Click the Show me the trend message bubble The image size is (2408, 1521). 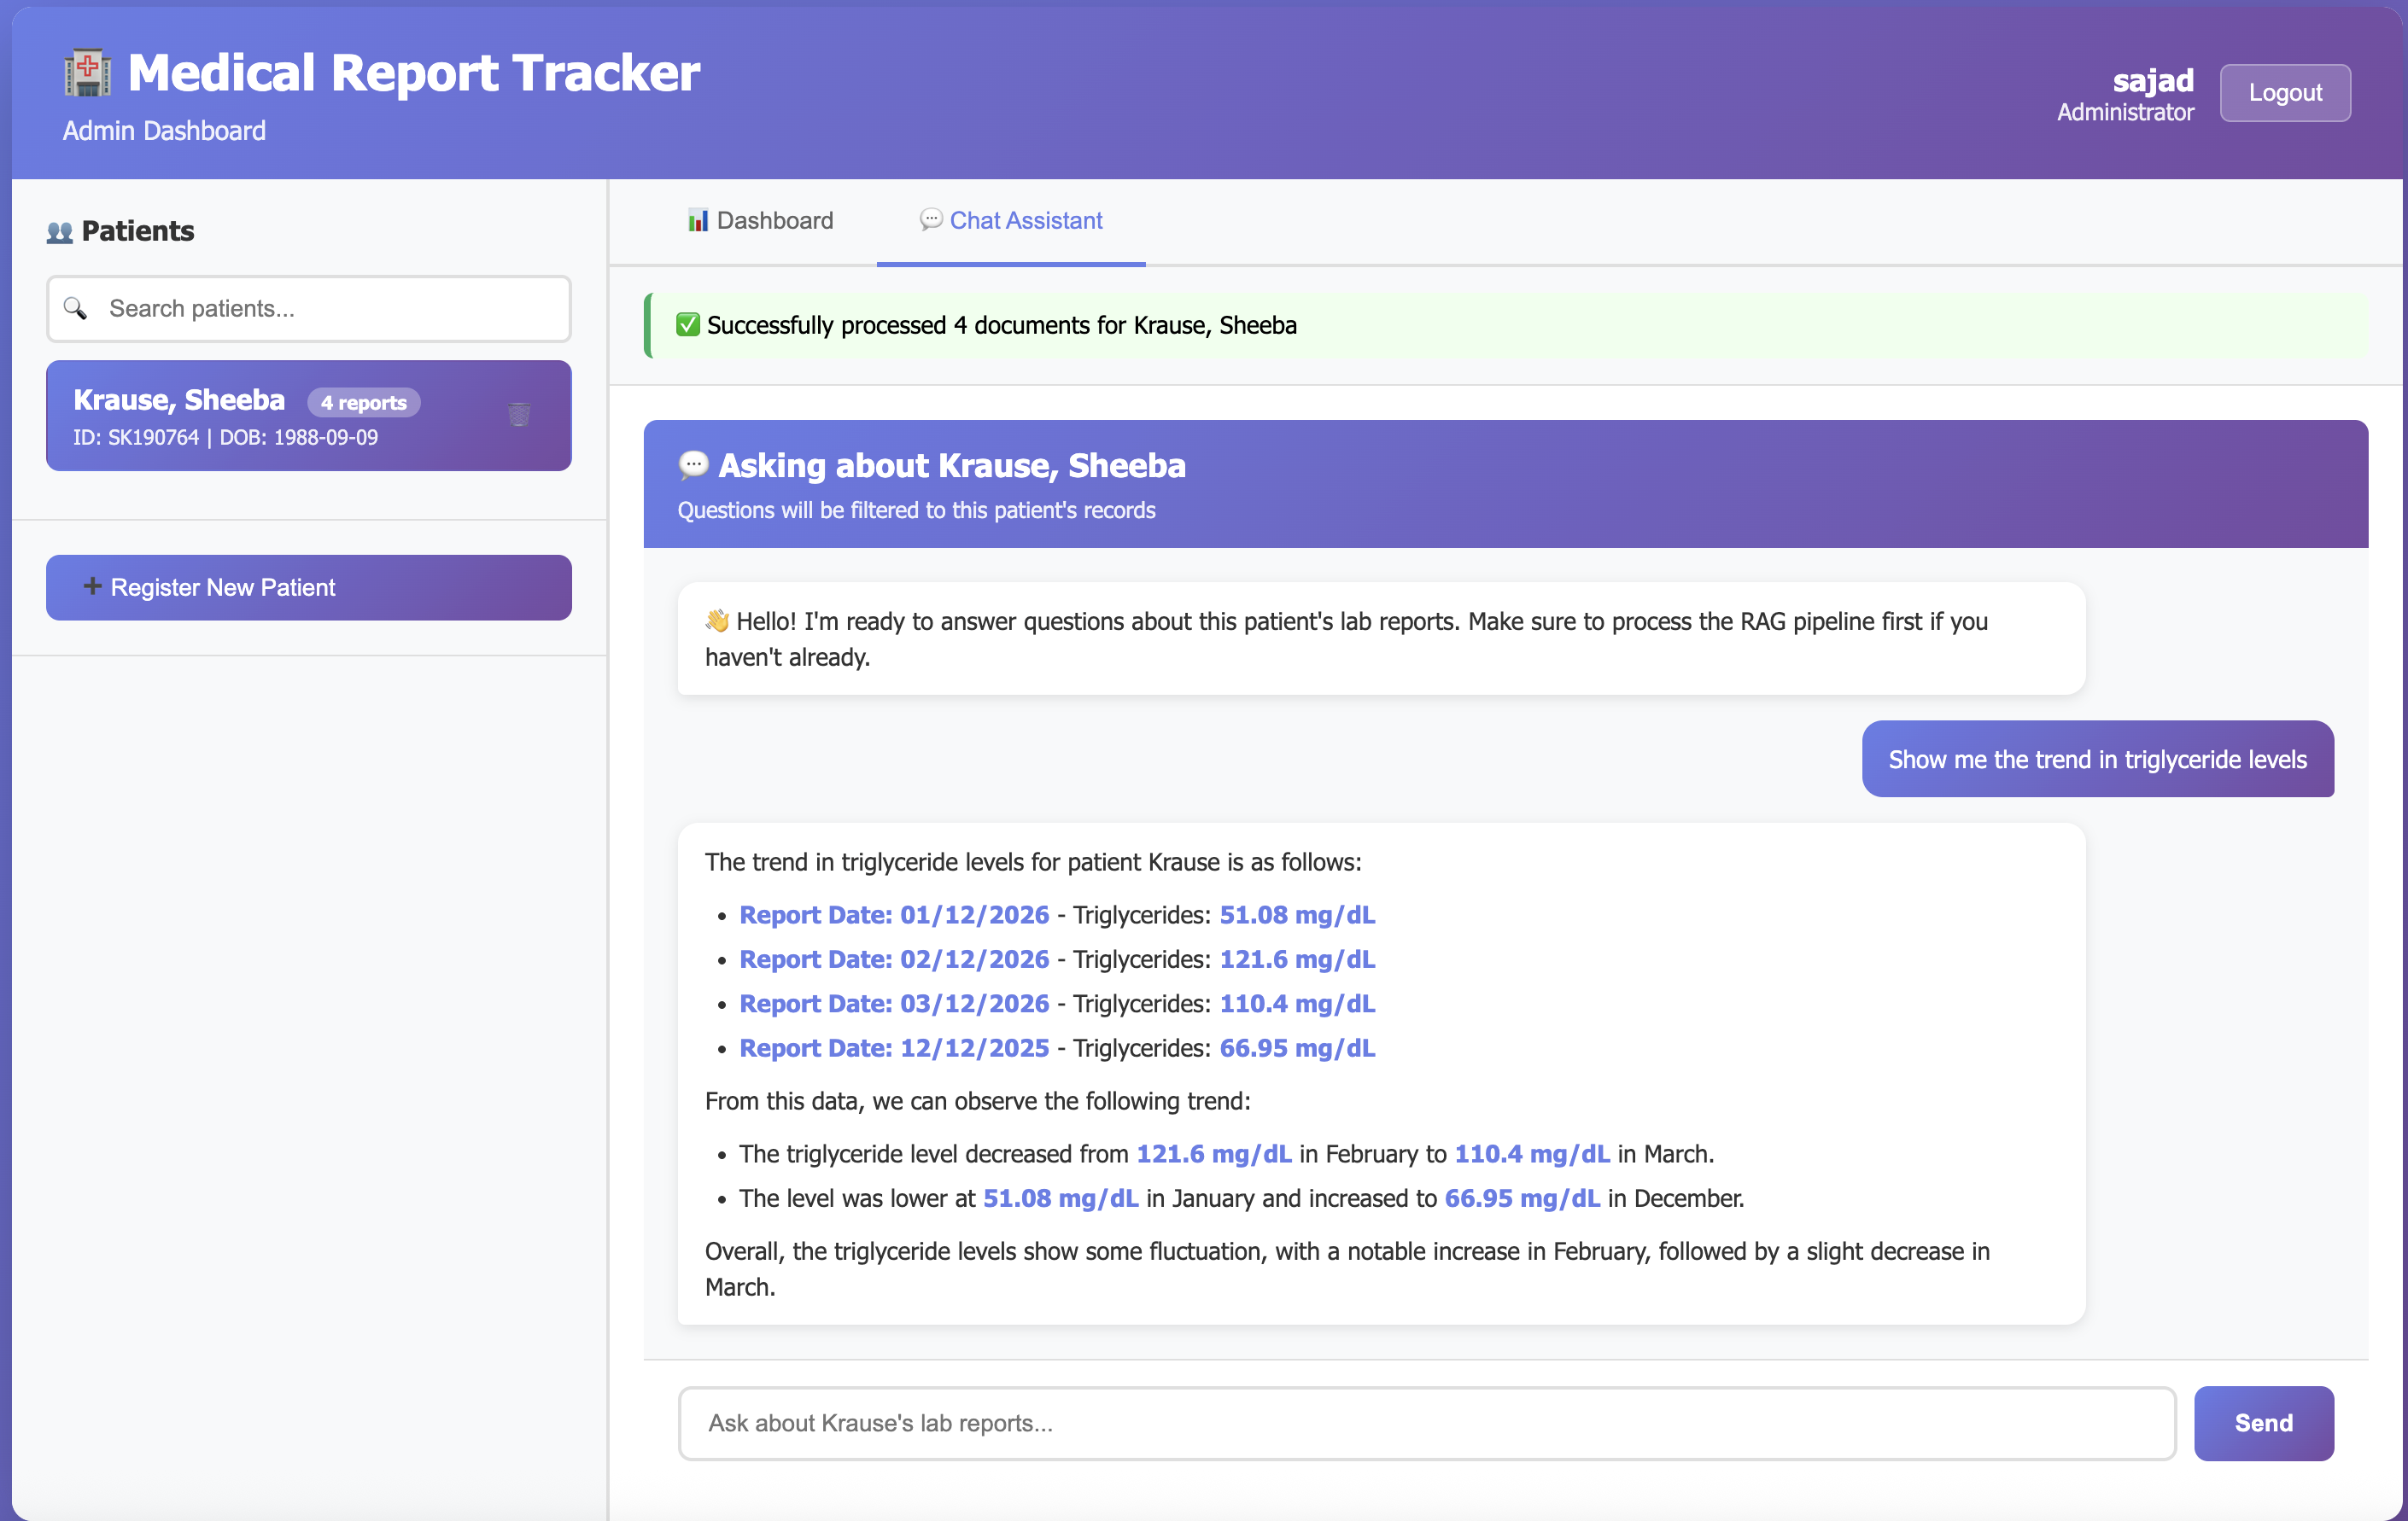2097,760
